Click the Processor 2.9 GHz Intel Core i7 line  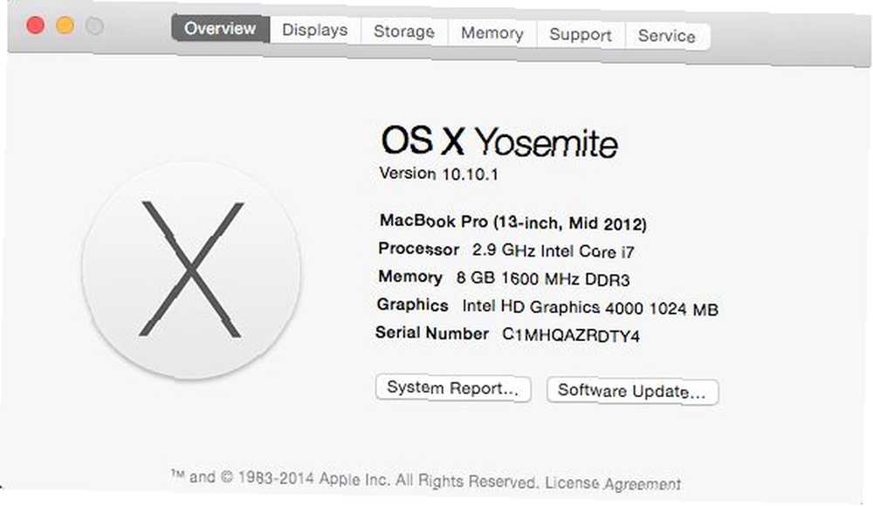click(x=506, y=250)
